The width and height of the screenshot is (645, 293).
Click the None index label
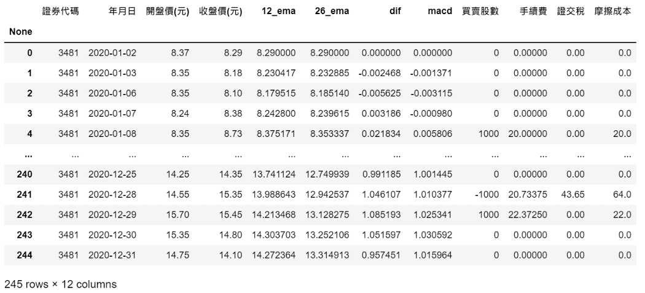click(21, 31)
